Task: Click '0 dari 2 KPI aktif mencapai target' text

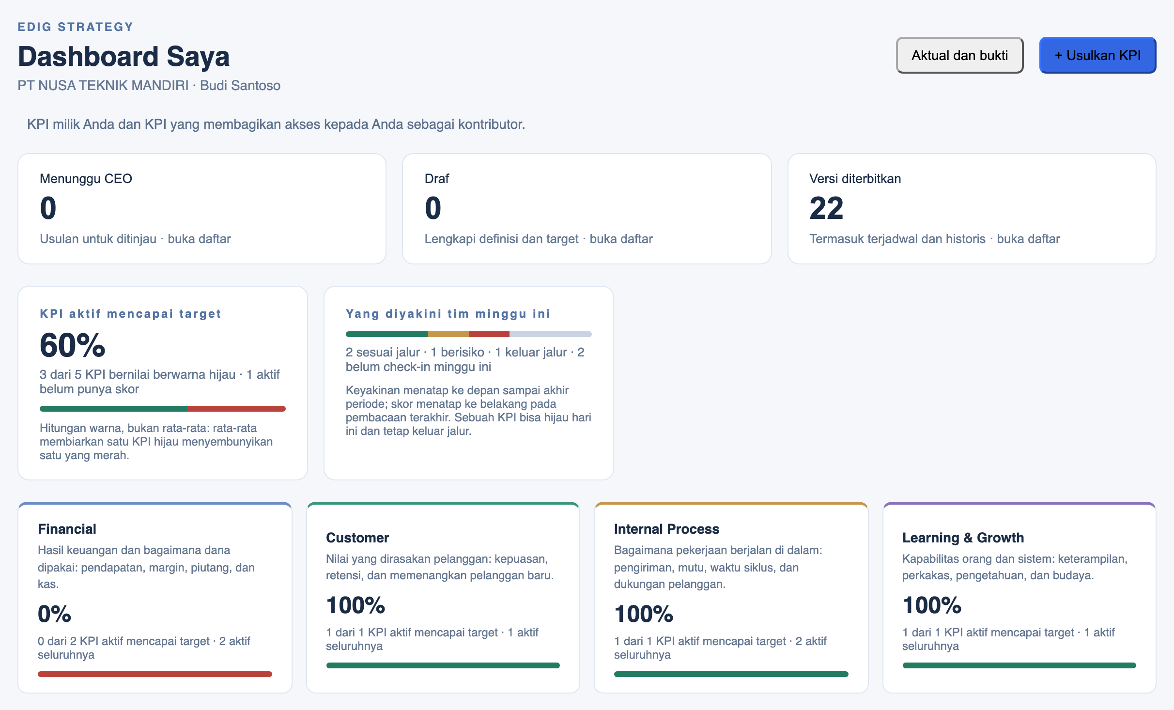Action: pos(124,641)
